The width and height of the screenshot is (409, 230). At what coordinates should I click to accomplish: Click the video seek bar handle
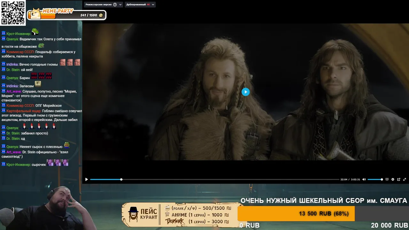121,180
